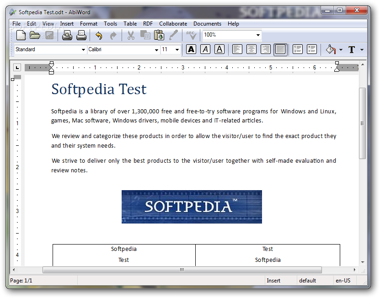Open the Documents menu

(207, 24)
